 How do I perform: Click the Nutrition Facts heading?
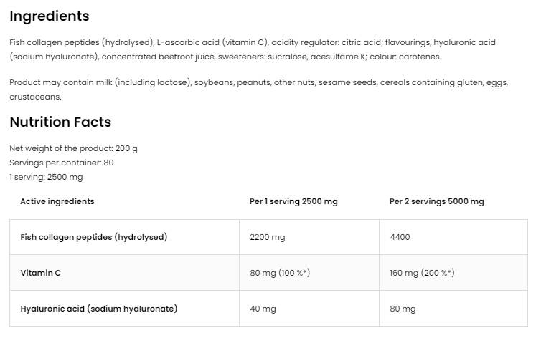60,122
